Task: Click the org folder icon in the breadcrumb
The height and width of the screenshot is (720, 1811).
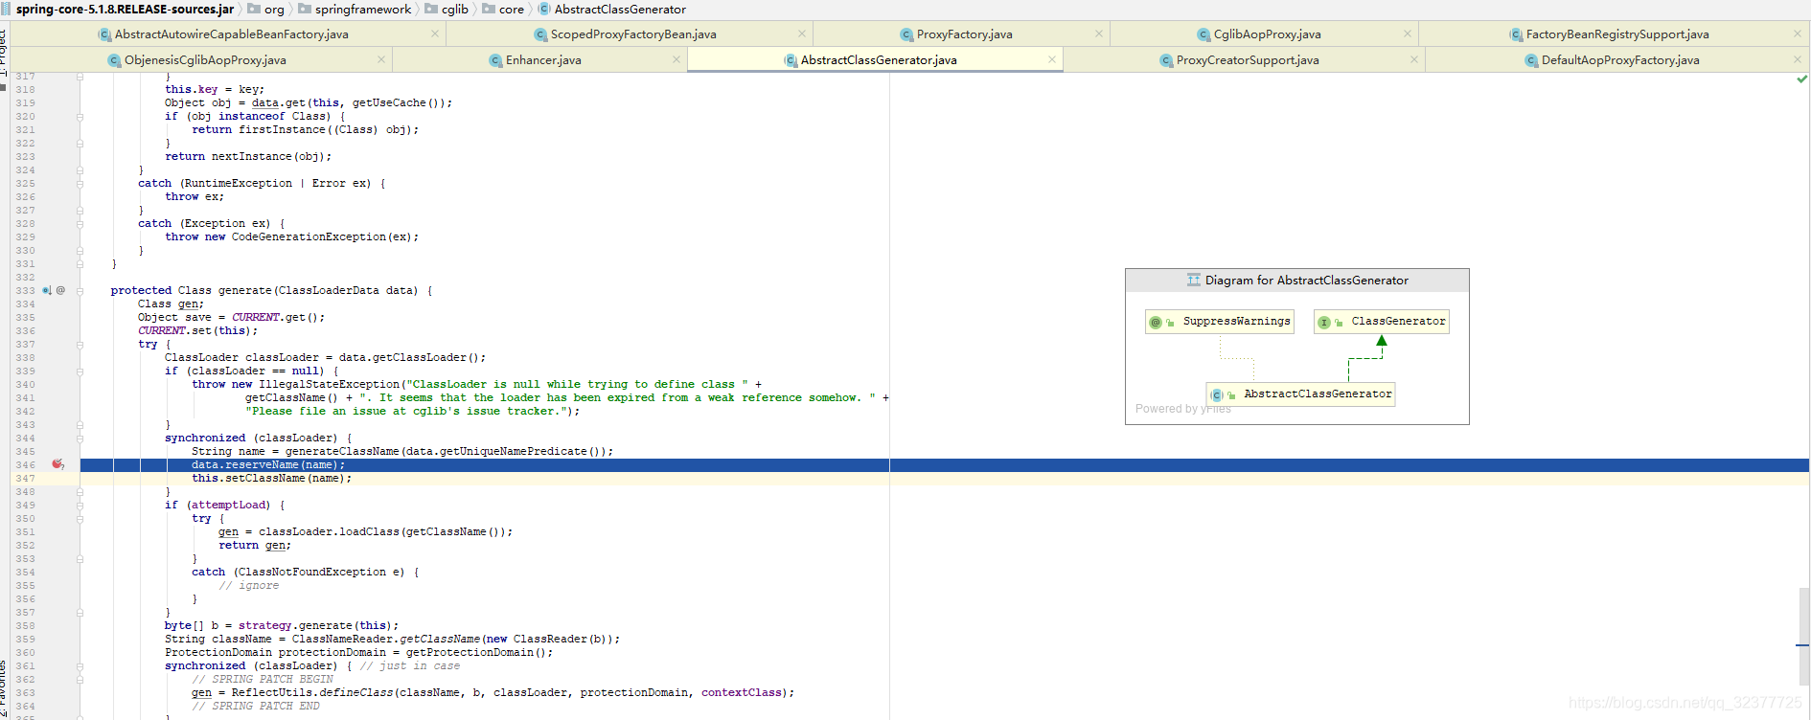Action: point(254,9)
